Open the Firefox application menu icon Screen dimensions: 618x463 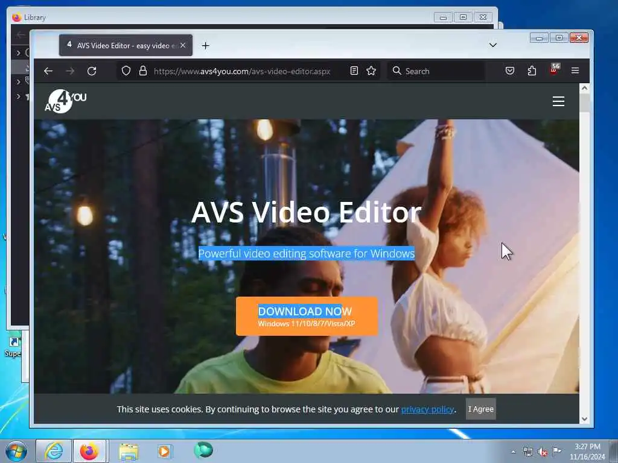click(x=575, y=71)
